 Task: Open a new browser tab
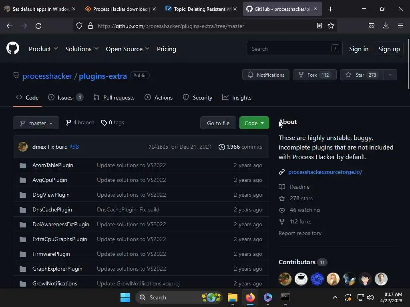[330, 9]
